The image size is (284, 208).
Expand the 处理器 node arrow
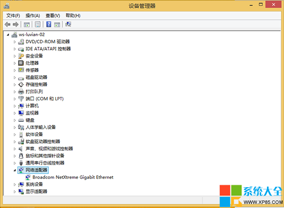point(15,63)
